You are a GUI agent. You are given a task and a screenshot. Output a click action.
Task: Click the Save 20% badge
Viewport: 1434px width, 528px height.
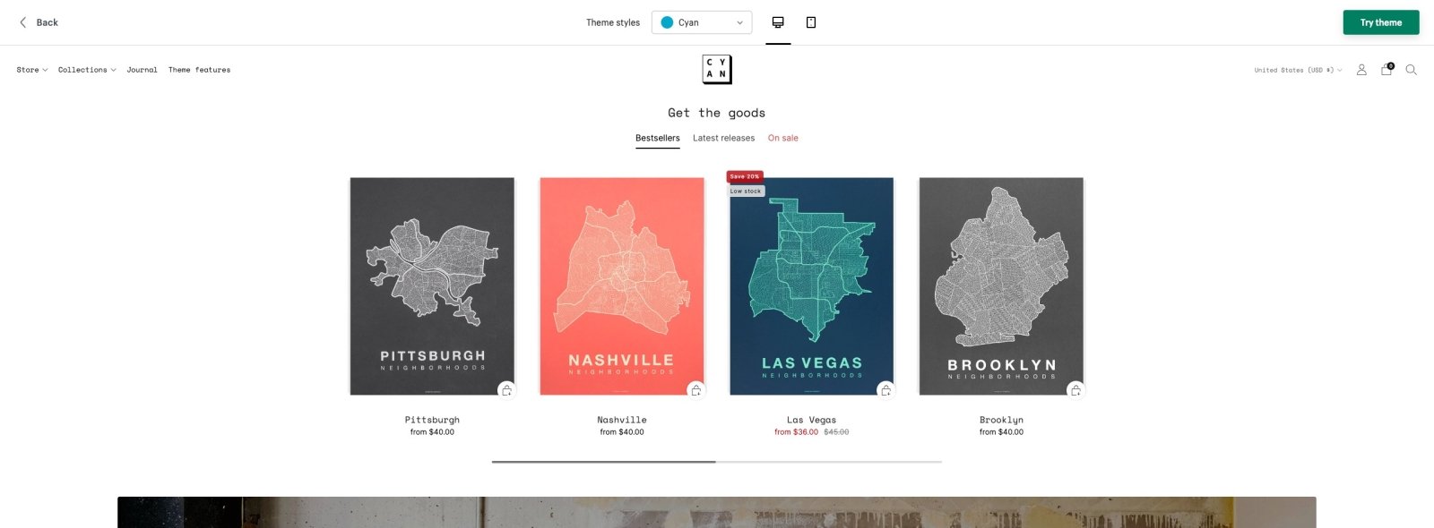pos(745,176)
